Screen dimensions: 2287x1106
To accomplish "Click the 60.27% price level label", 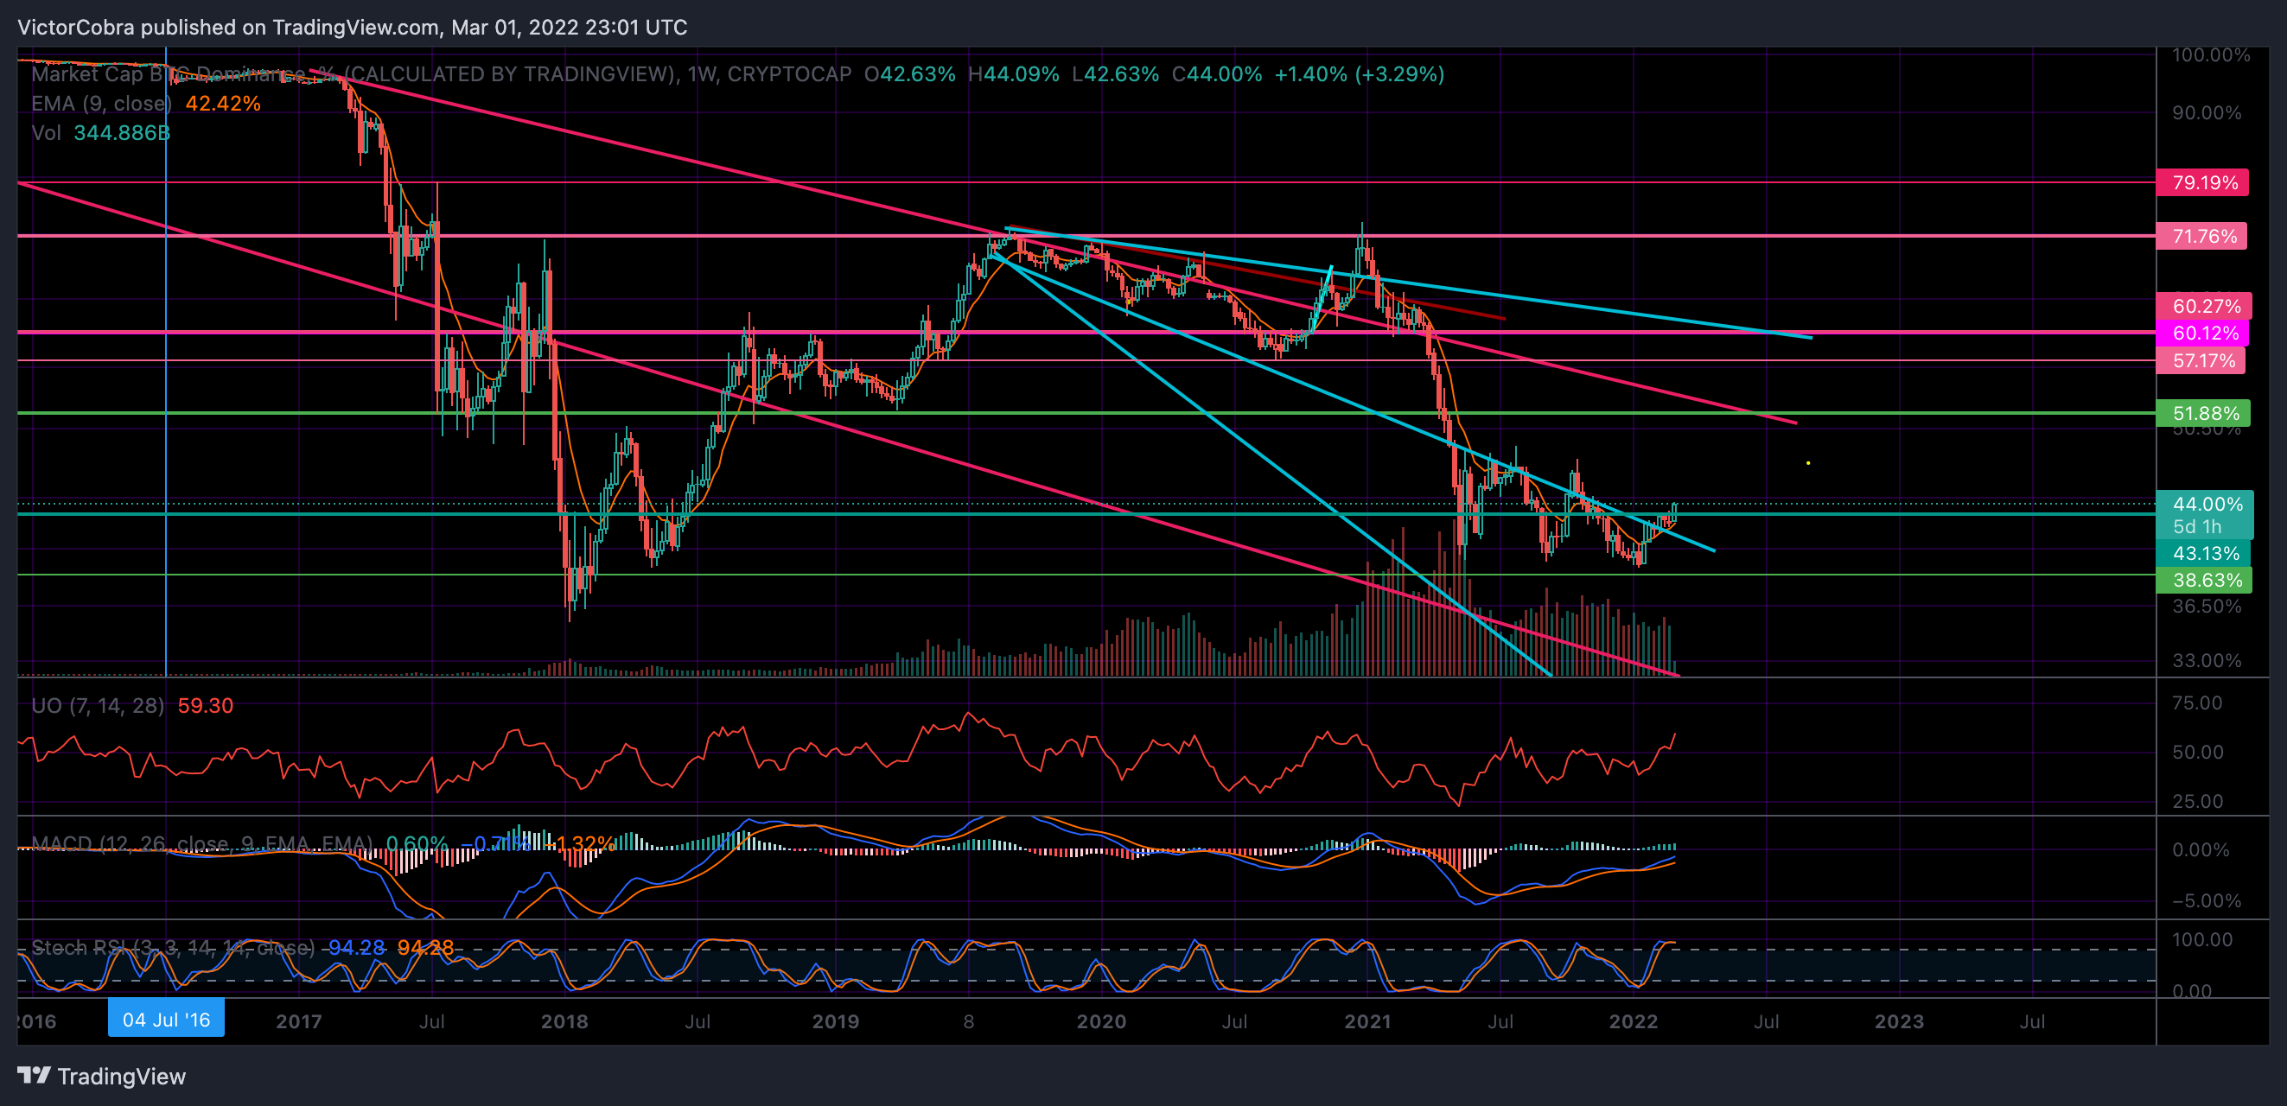I will click(x=2203, y=306).
